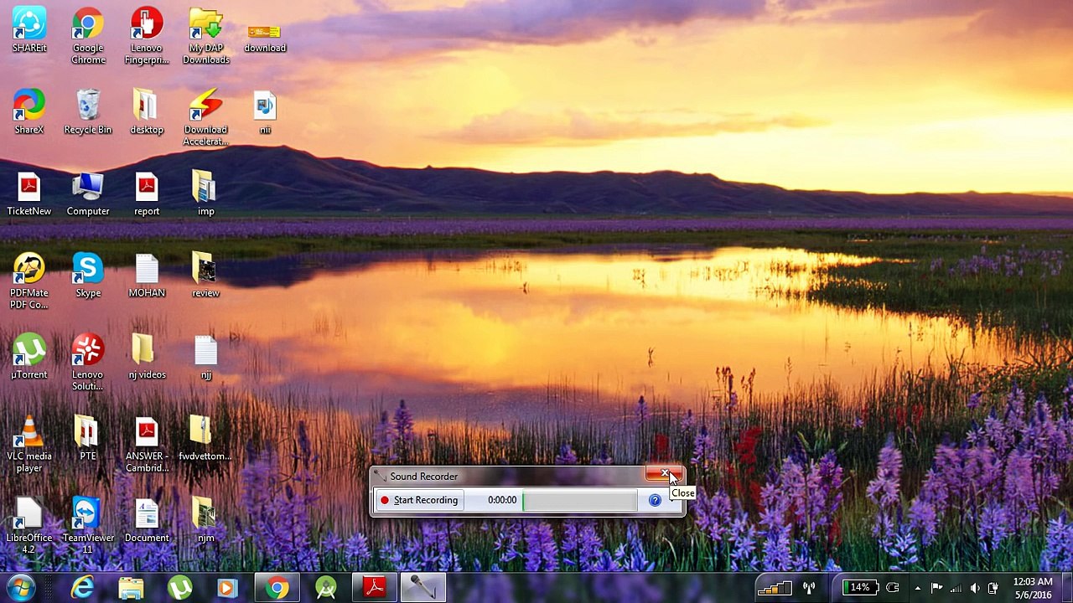Select Download Accelerator desktop shortcut

(205, 118)
